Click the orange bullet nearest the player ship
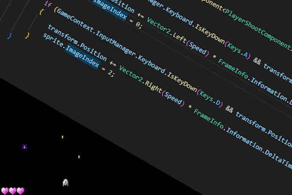The width and height of the screenshot is (292, 195). [x=79, y=157]
